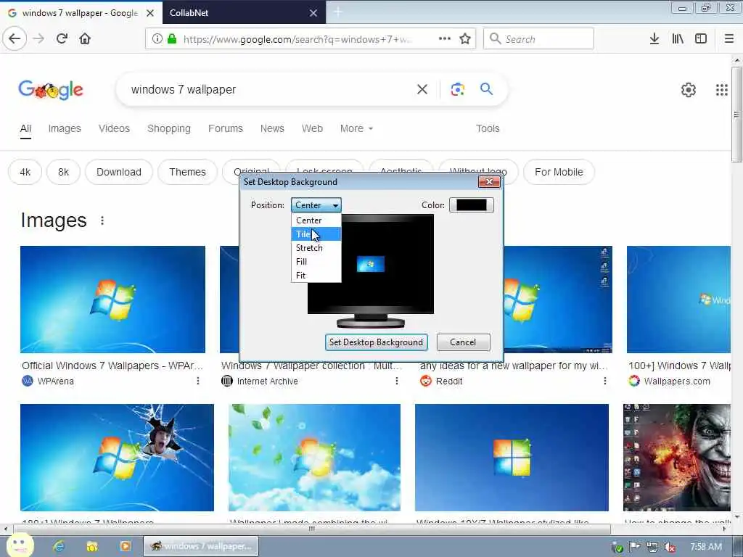Open the black Color swatch picker
This screenshot has width=743, height=557.
(472, 205)
